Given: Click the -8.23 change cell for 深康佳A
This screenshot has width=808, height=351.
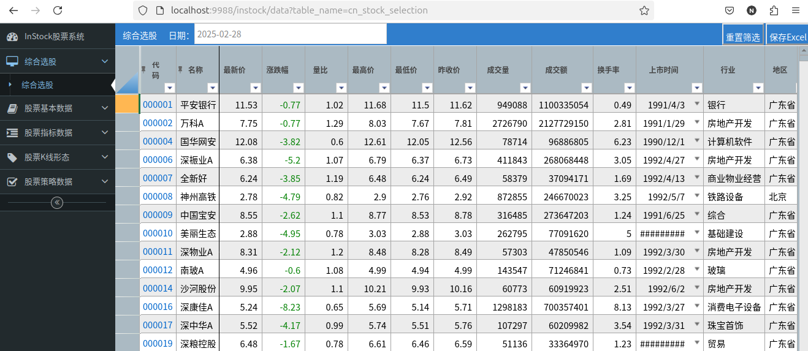Looking at the screenshot, I should (284, 307).
